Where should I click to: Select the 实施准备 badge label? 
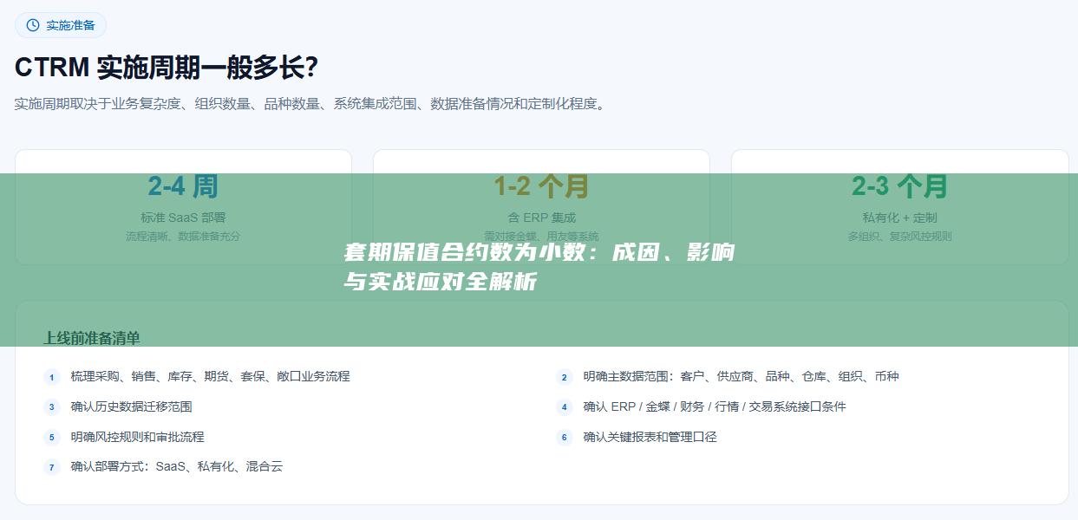tap(70, 25)
